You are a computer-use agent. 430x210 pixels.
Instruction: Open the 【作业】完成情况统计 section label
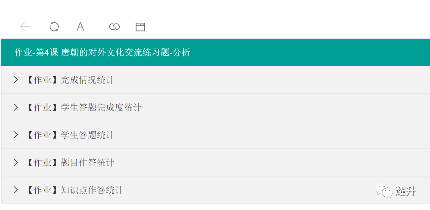(70, 80)
